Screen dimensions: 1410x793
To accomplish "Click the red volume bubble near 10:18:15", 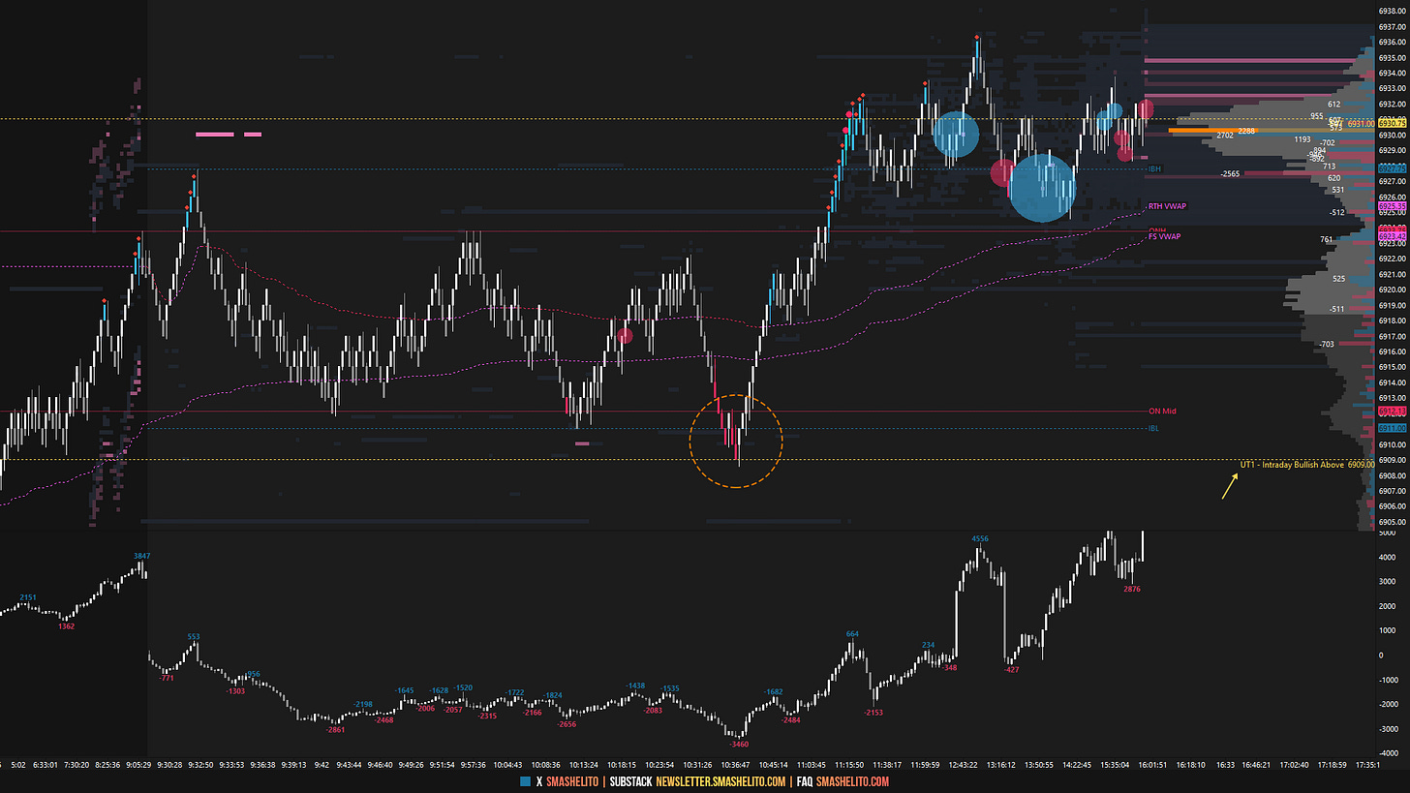I will [626, 336].
